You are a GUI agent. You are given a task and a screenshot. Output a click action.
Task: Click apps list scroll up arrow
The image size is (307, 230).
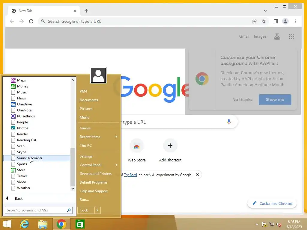pos(73,80)
